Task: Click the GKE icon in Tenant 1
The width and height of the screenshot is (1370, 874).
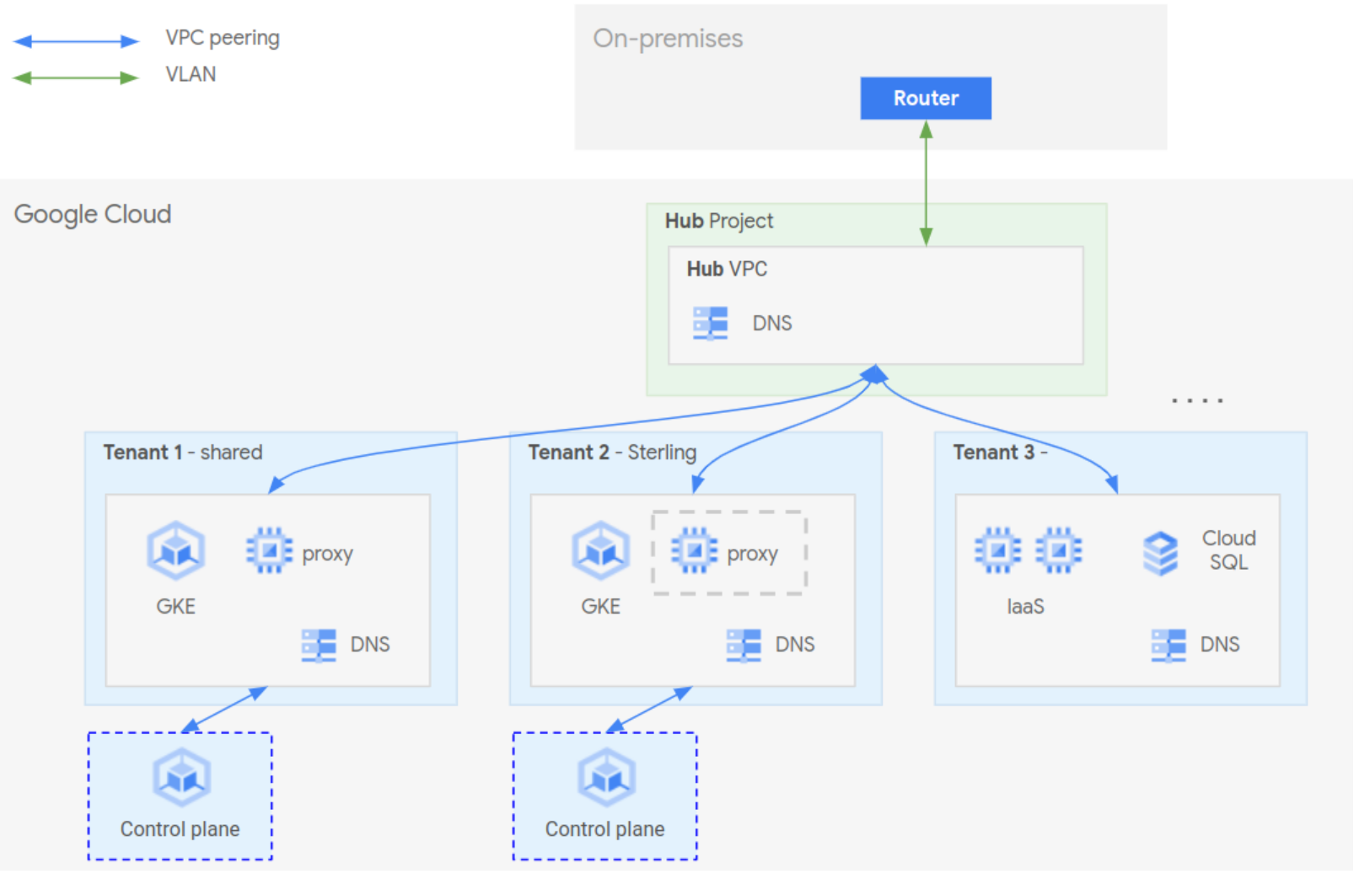Action: (175, 550)
